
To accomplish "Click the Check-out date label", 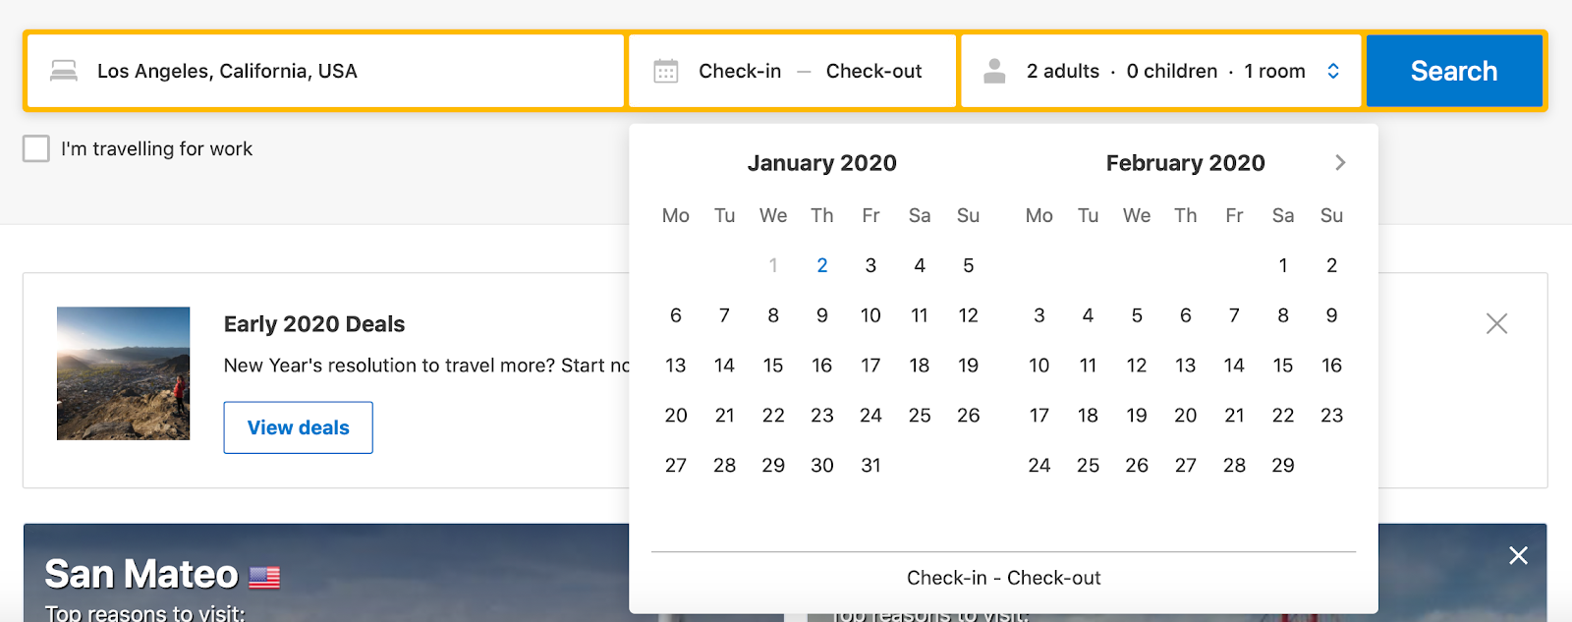I will 873,71.
